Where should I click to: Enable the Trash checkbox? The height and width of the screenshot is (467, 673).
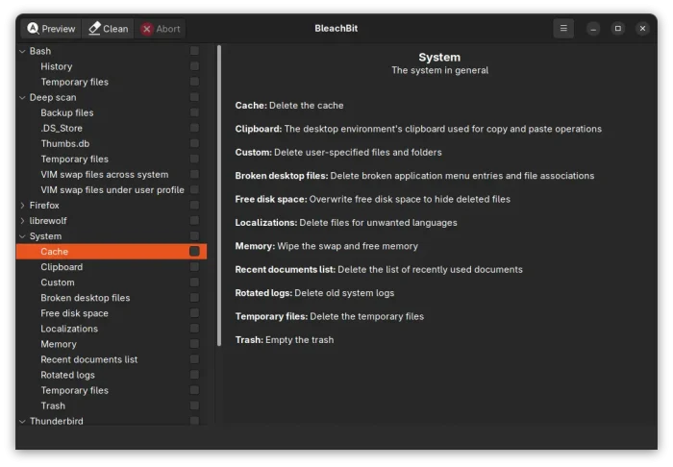(x=194, y=406)
